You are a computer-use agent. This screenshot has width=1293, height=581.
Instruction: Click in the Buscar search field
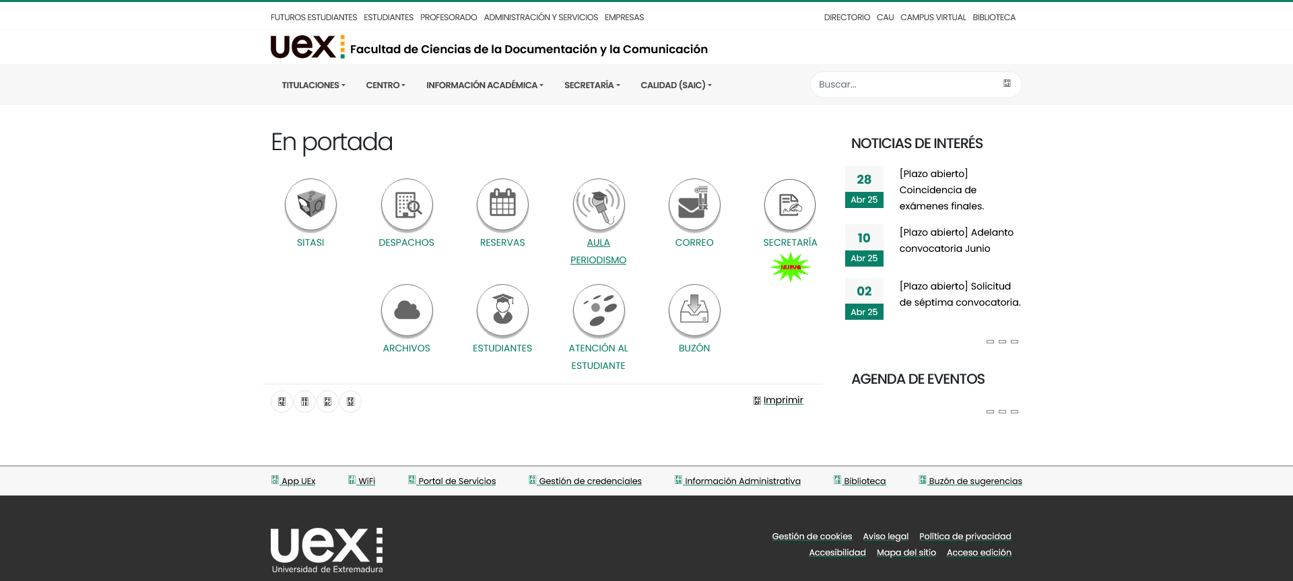point(906,85)
